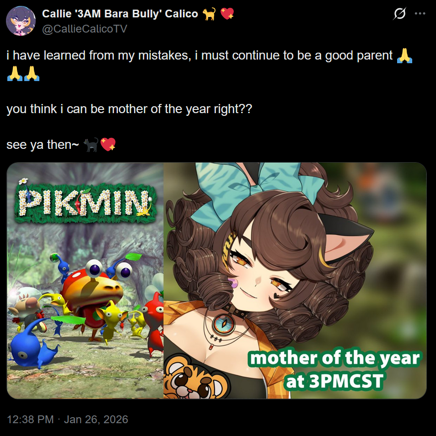Click Callie's round profile avatar

click(x=21, y=21)
